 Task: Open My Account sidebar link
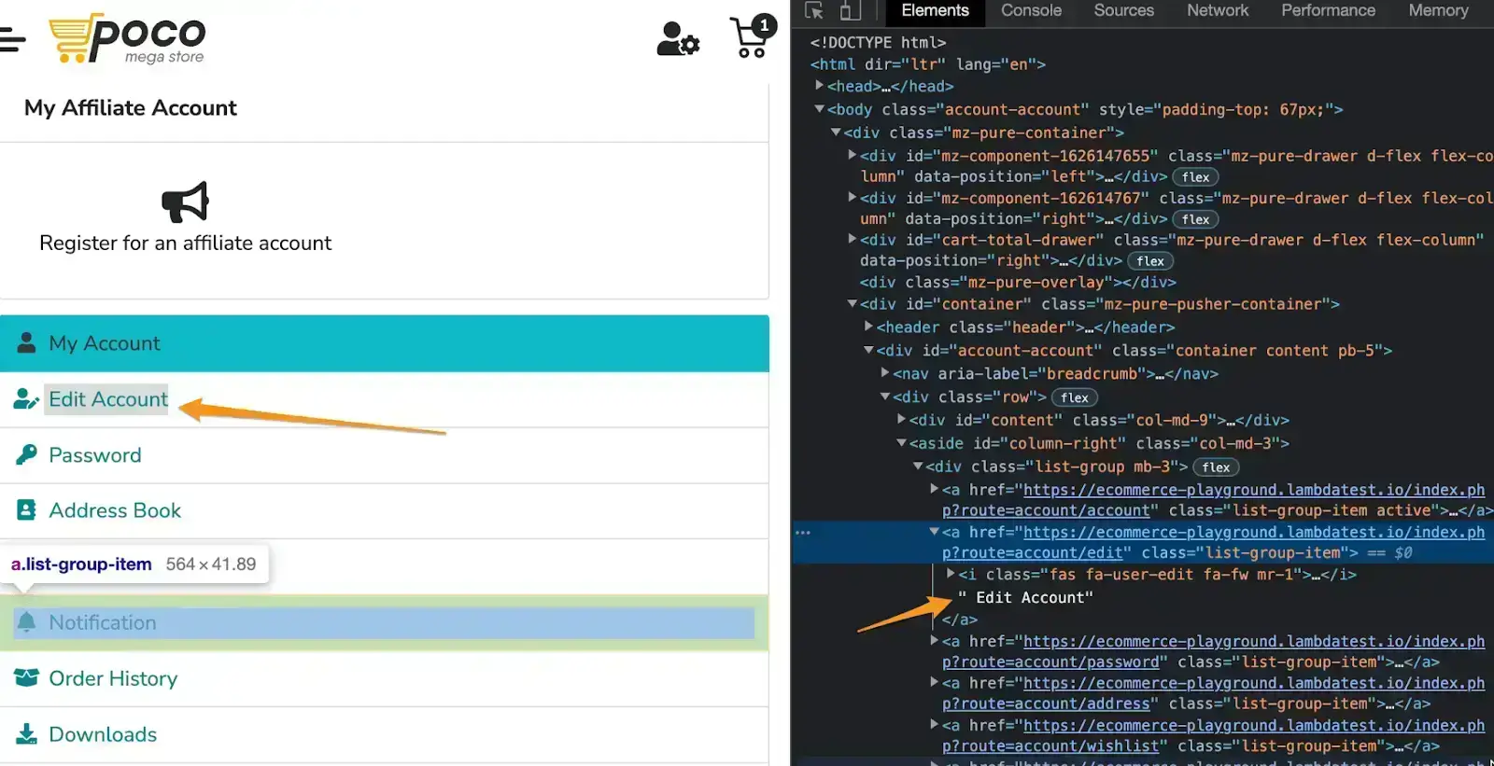click(384, 343)
